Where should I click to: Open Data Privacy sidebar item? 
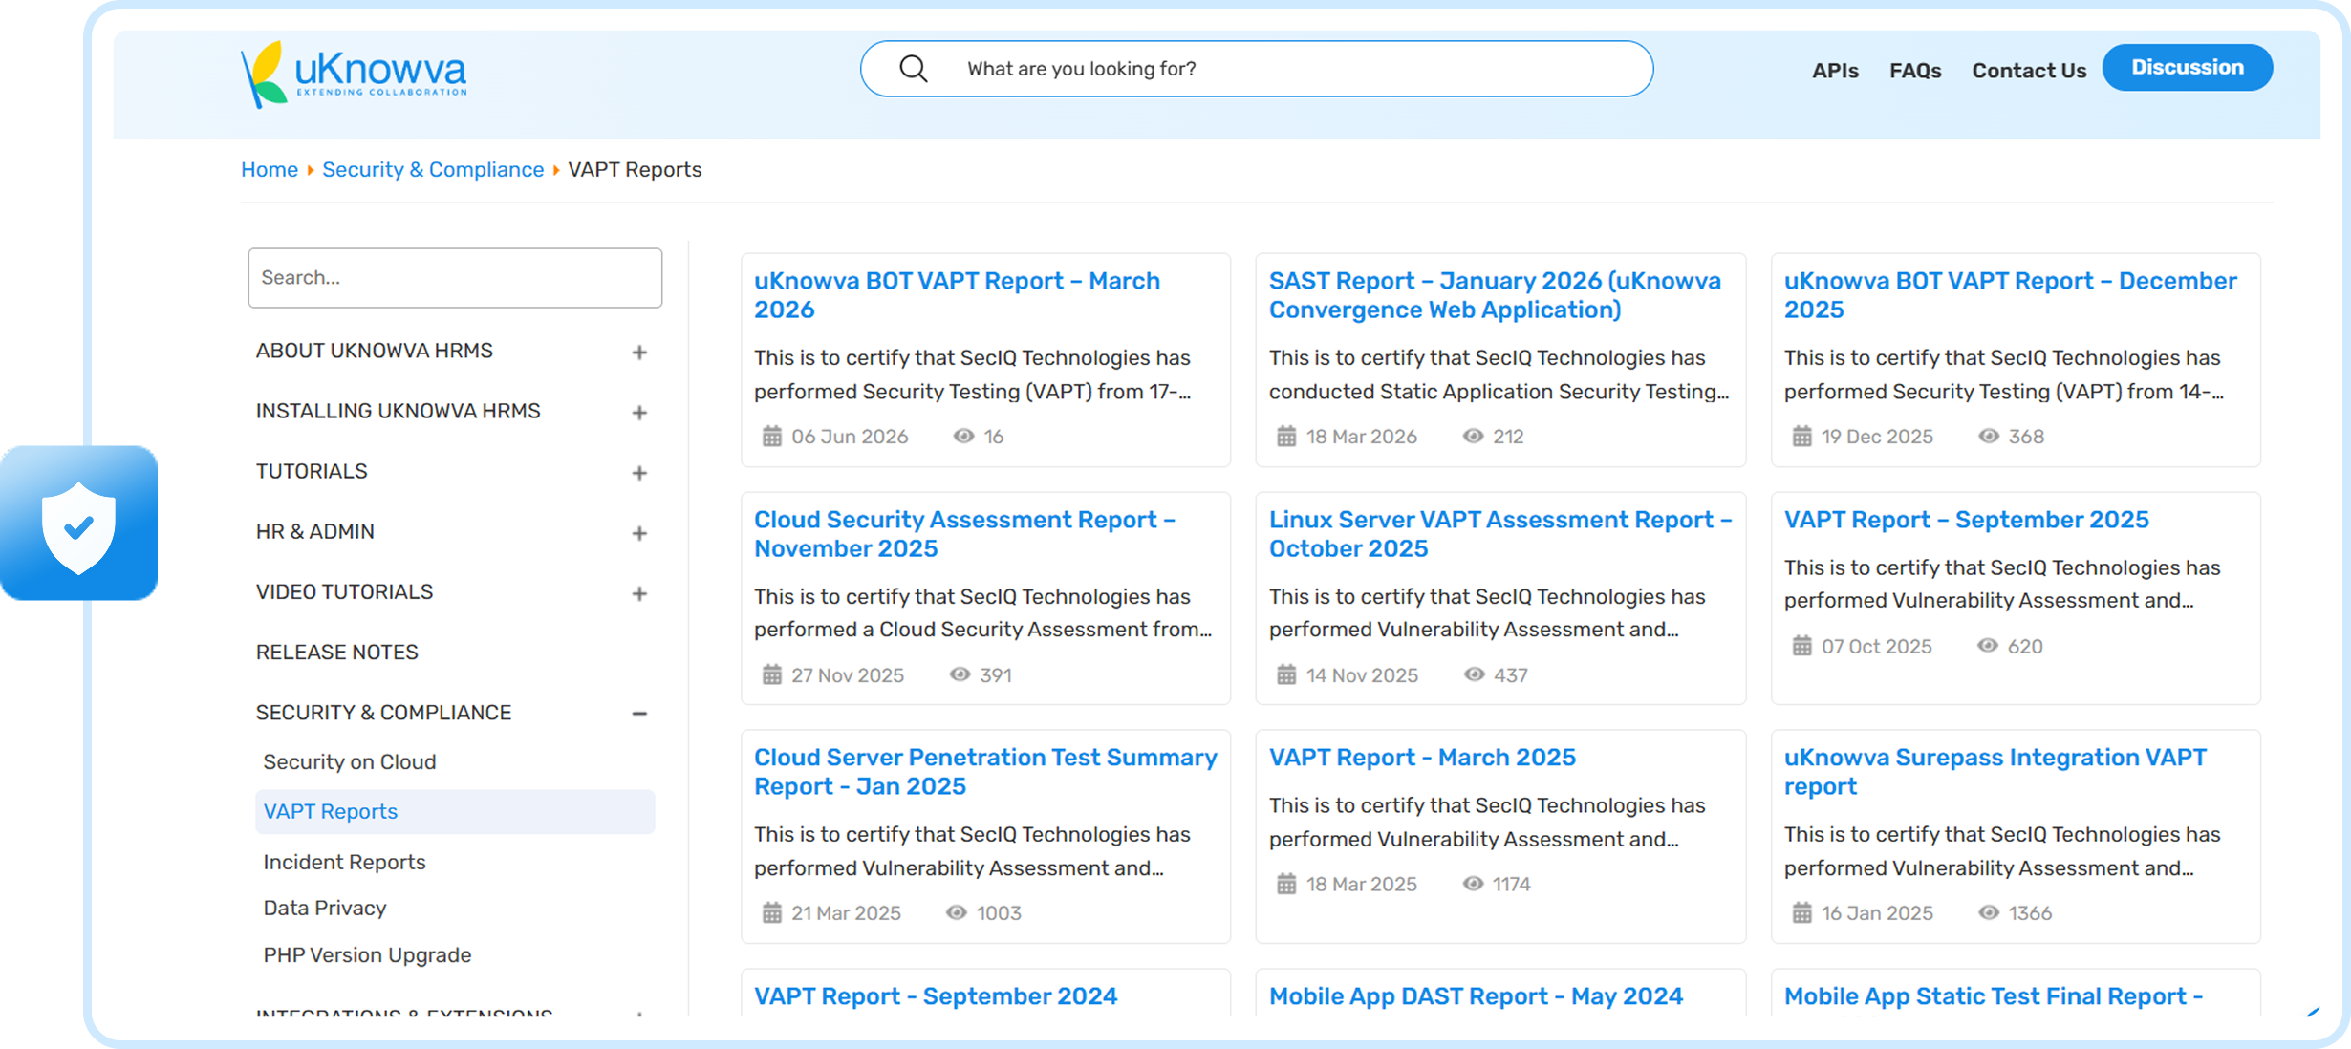(x=325, y=909)
